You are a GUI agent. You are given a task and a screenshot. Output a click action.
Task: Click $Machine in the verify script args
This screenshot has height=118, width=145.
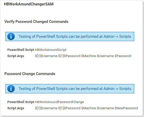[89, 56]
